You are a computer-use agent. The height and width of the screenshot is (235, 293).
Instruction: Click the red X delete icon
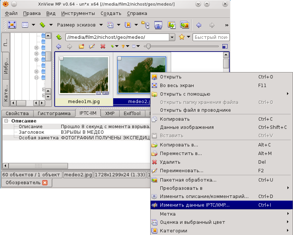[x=103, y=46]
